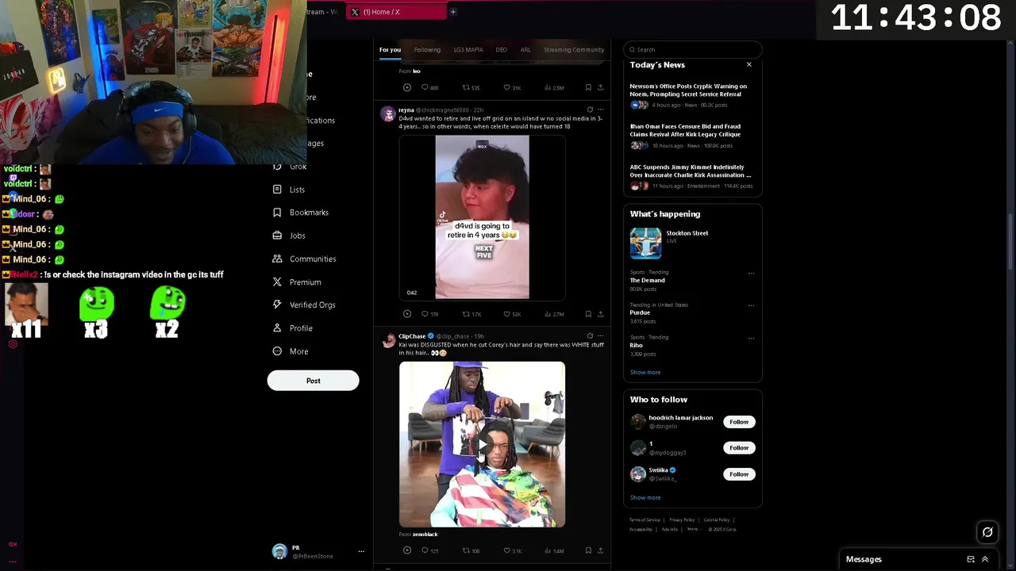Select the Home / X browser tab
Screen dimensions: 1016x571
[396, 12]
